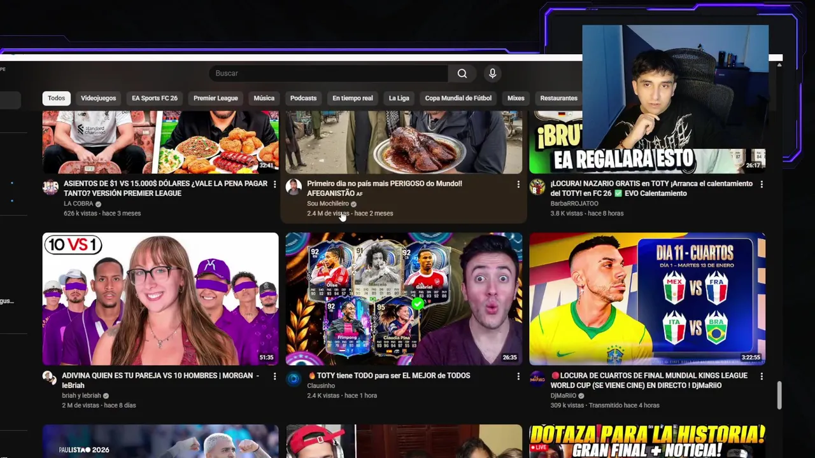
Task: Open title LOCURA DE CUARTOS DE FINAL
Action: point(649,380)
